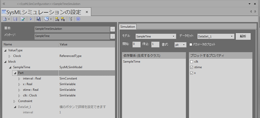The height and width of the screenshot is (118, 260).
Task: Click the 停止 stop time field
Action: (x=155, y=45)
